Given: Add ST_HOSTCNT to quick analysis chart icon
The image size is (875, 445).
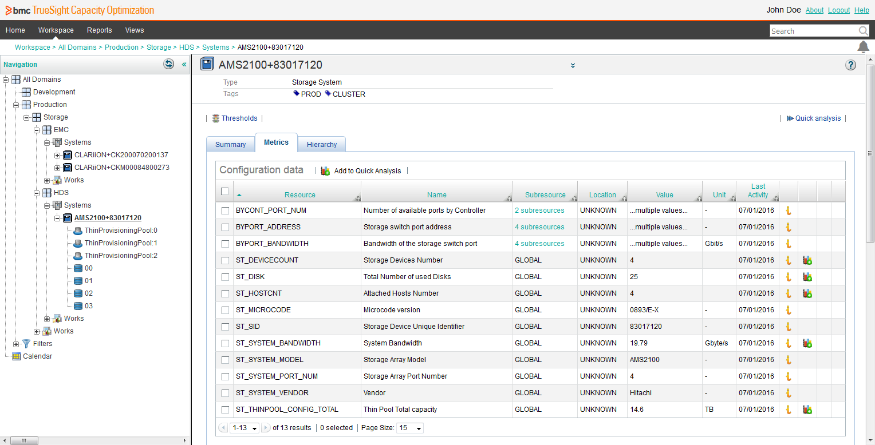Looking at the screenshot, I should (x=807, y=293).
